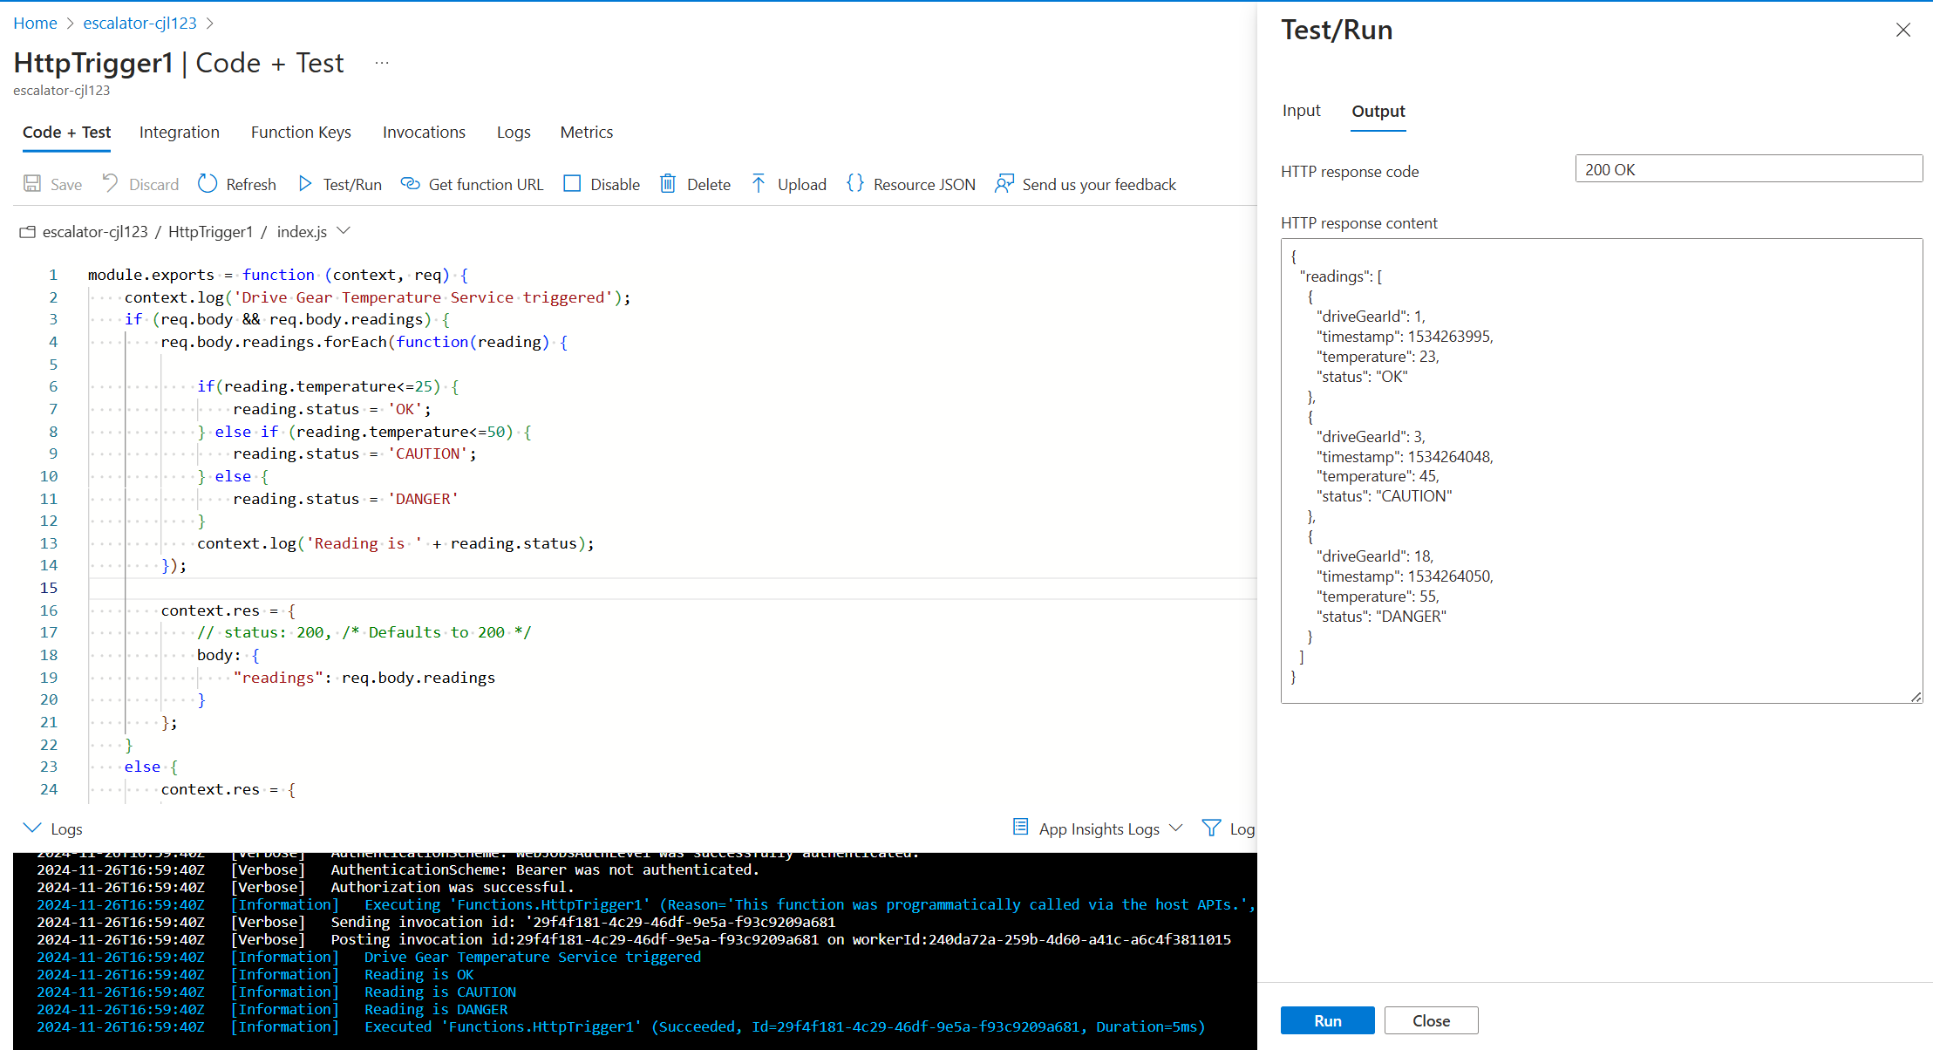Screen dimensions: 1933x1050
Task: Disable the HttpTrigger1 function
Action: (601, 184)
